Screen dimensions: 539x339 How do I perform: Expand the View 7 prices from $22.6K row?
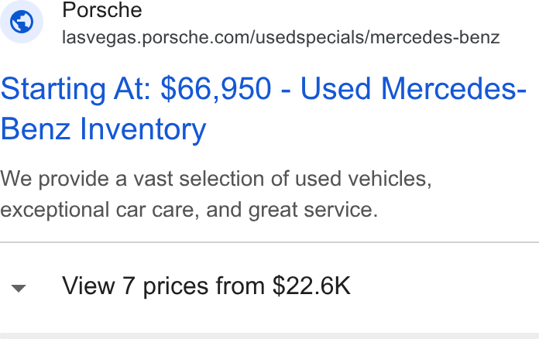[x=269, y=287]
